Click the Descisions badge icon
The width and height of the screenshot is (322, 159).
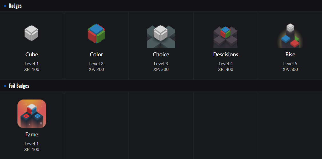click(x=225, y=37)
